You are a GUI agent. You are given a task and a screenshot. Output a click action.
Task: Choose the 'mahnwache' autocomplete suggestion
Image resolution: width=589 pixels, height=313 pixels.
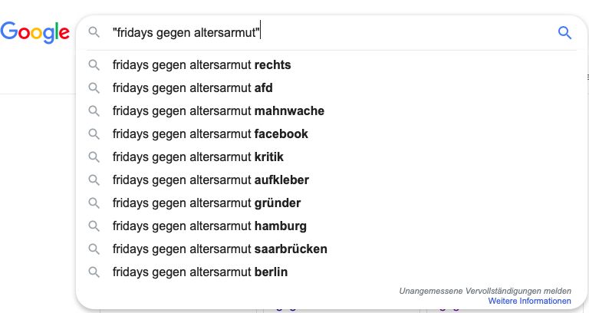(218, 111)
